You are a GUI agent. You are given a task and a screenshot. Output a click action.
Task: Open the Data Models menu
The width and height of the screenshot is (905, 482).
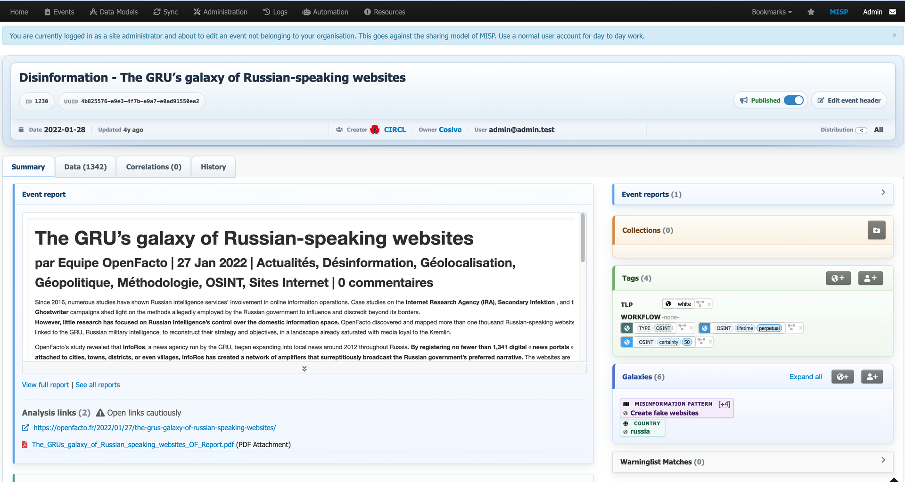(114, 12)
